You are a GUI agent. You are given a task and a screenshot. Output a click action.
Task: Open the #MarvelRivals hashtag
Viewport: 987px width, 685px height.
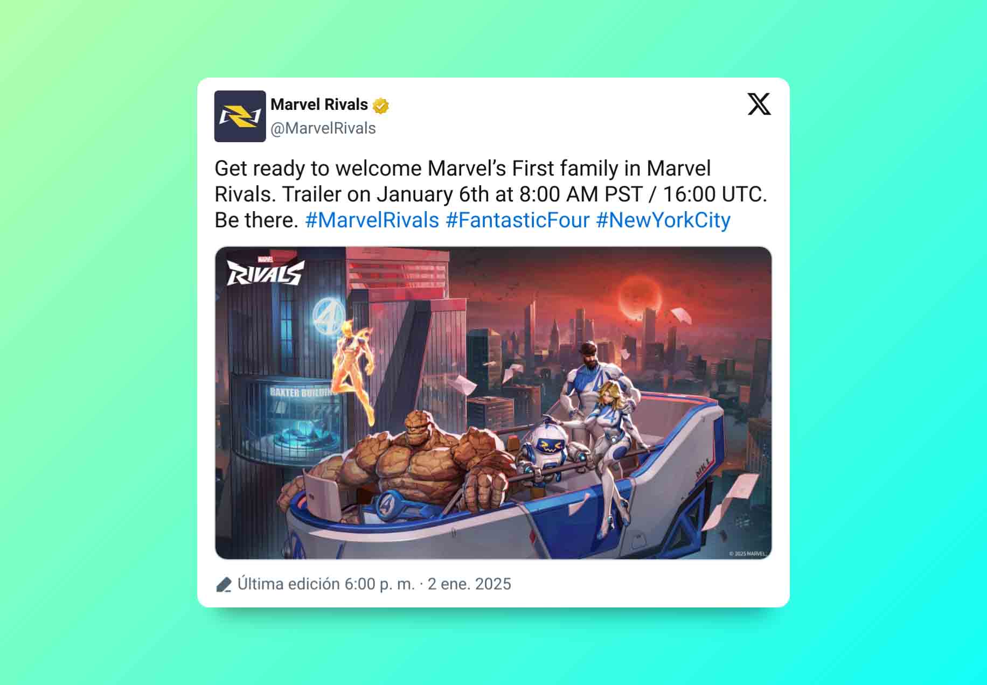(x=372, y=220)
